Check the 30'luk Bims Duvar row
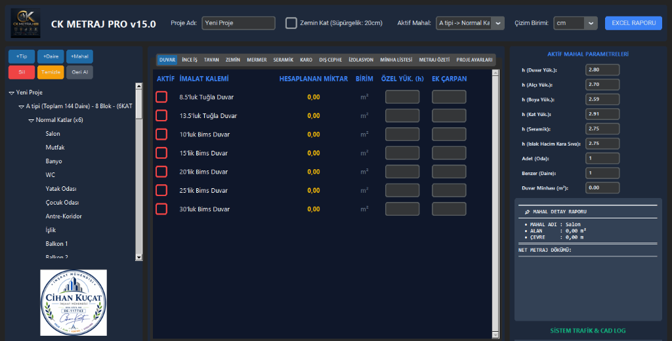 [161, 209]
